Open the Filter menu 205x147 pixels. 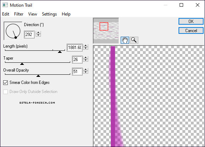point(19,14)
